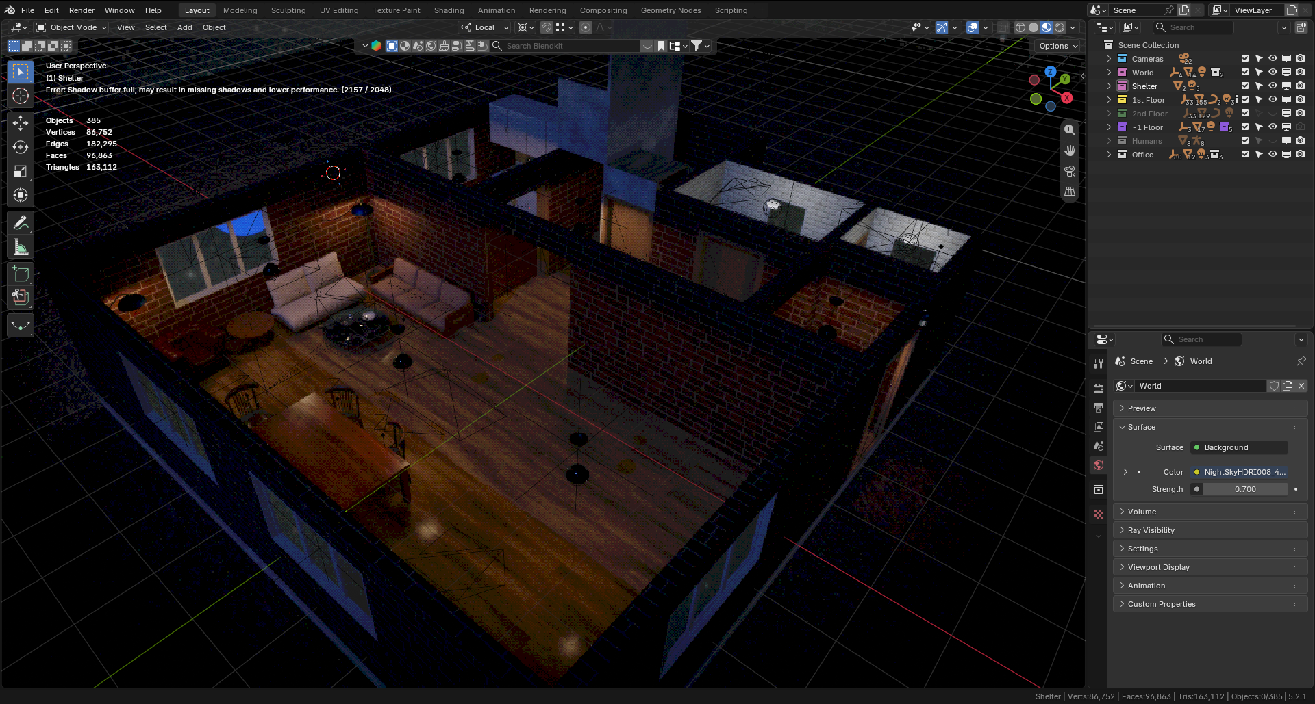Open the Object Mode dropdown
Image resolution: width=1315 pixels, height=704 pixels.
(x=72, y=27)
